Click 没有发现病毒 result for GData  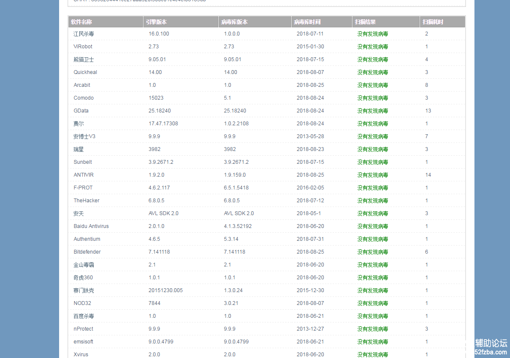373,111
